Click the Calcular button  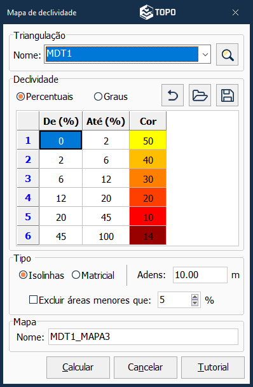point(78,367)
